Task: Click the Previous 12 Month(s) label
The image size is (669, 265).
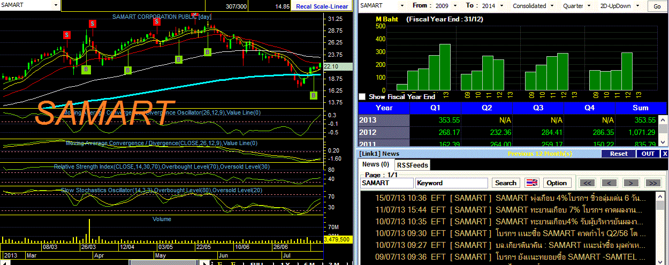Action: click(x=540, y=154)
